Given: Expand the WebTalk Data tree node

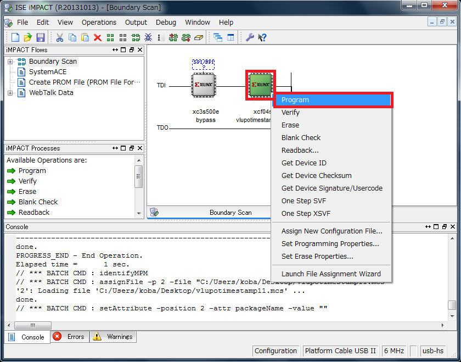Looking at the screenshot, I should click(10, 93).
